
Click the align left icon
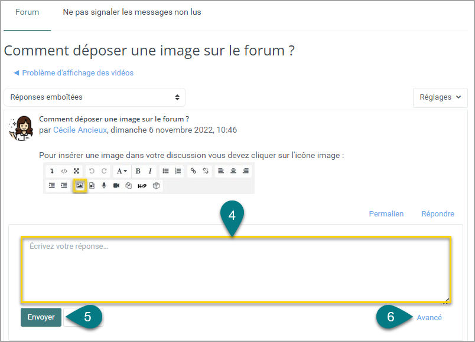tap(221, 171)
